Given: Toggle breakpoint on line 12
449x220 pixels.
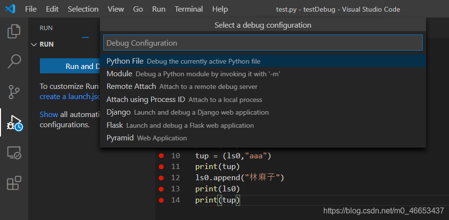Looking at the screenshot, I should coord(161,178).
